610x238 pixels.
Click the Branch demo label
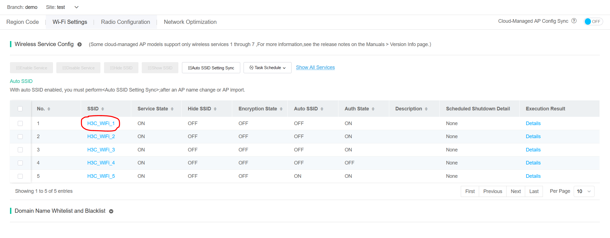pos(22,7)
